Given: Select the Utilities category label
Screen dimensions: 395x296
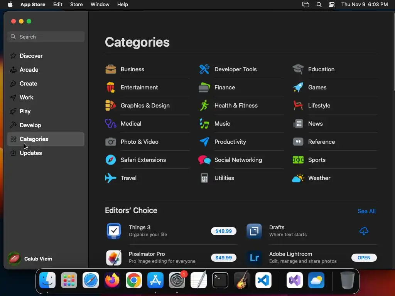Looking at the screenshot, I should (x=224, y=178).
